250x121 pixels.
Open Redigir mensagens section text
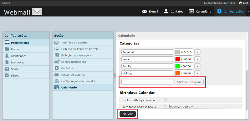(x=74, y=62)
